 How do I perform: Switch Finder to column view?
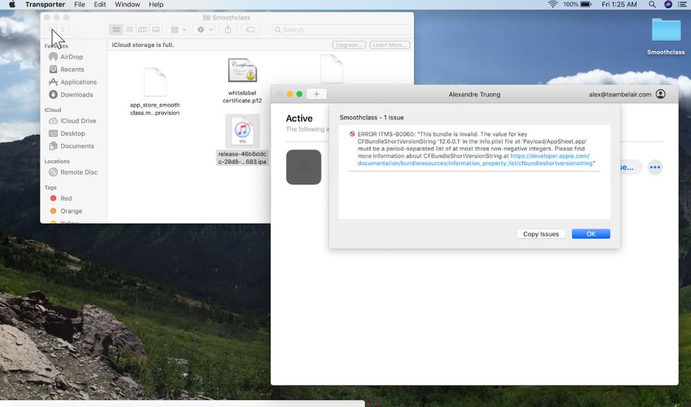143,30
